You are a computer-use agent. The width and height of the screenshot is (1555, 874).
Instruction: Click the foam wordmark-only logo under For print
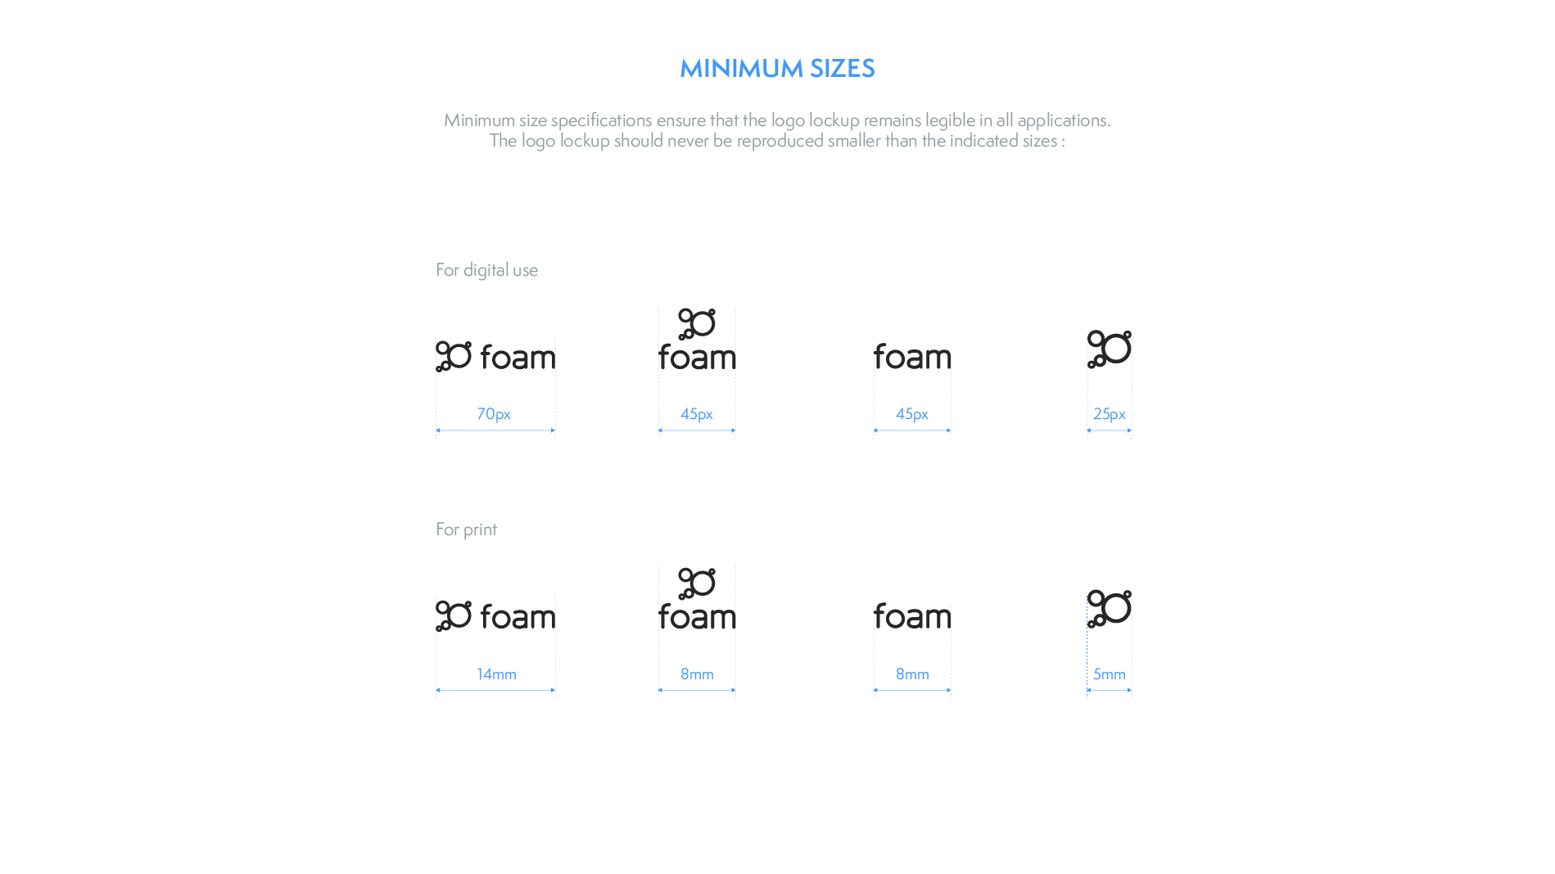point(912,616)
